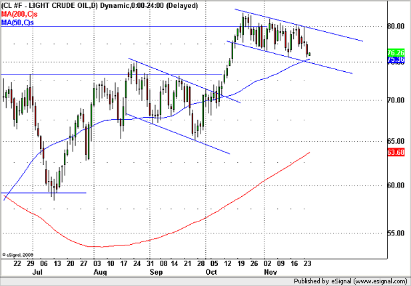Screen dimensions: 411x286
Task: Click the date label '13' on time axis
Action: (57, 263)
